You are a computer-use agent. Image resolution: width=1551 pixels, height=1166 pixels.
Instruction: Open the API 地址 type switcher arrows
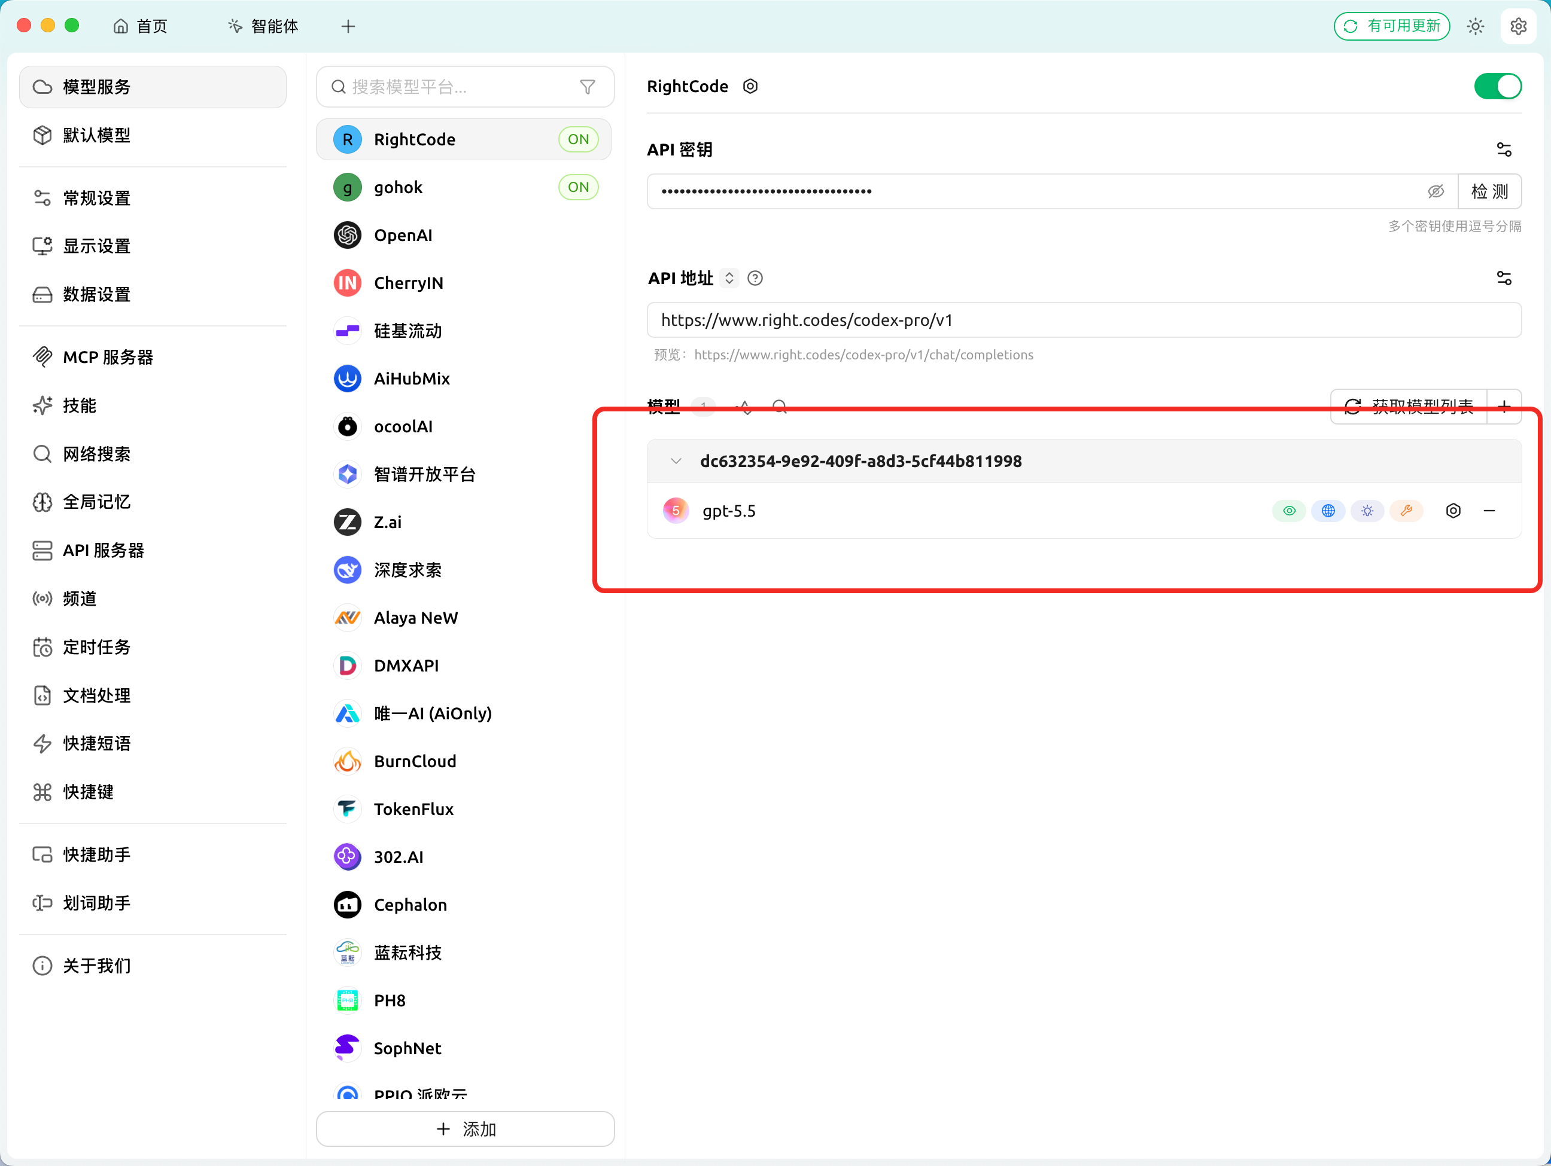coord(729,278)
